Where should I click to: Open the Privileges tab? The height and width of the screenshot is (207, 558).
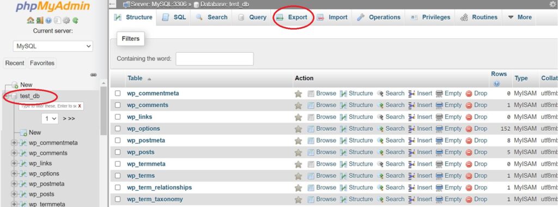[x=430, y=17]
